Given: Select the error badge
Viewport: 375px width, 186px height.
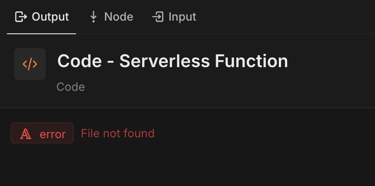Looking at the screenshot, I should tap(42, 133).
